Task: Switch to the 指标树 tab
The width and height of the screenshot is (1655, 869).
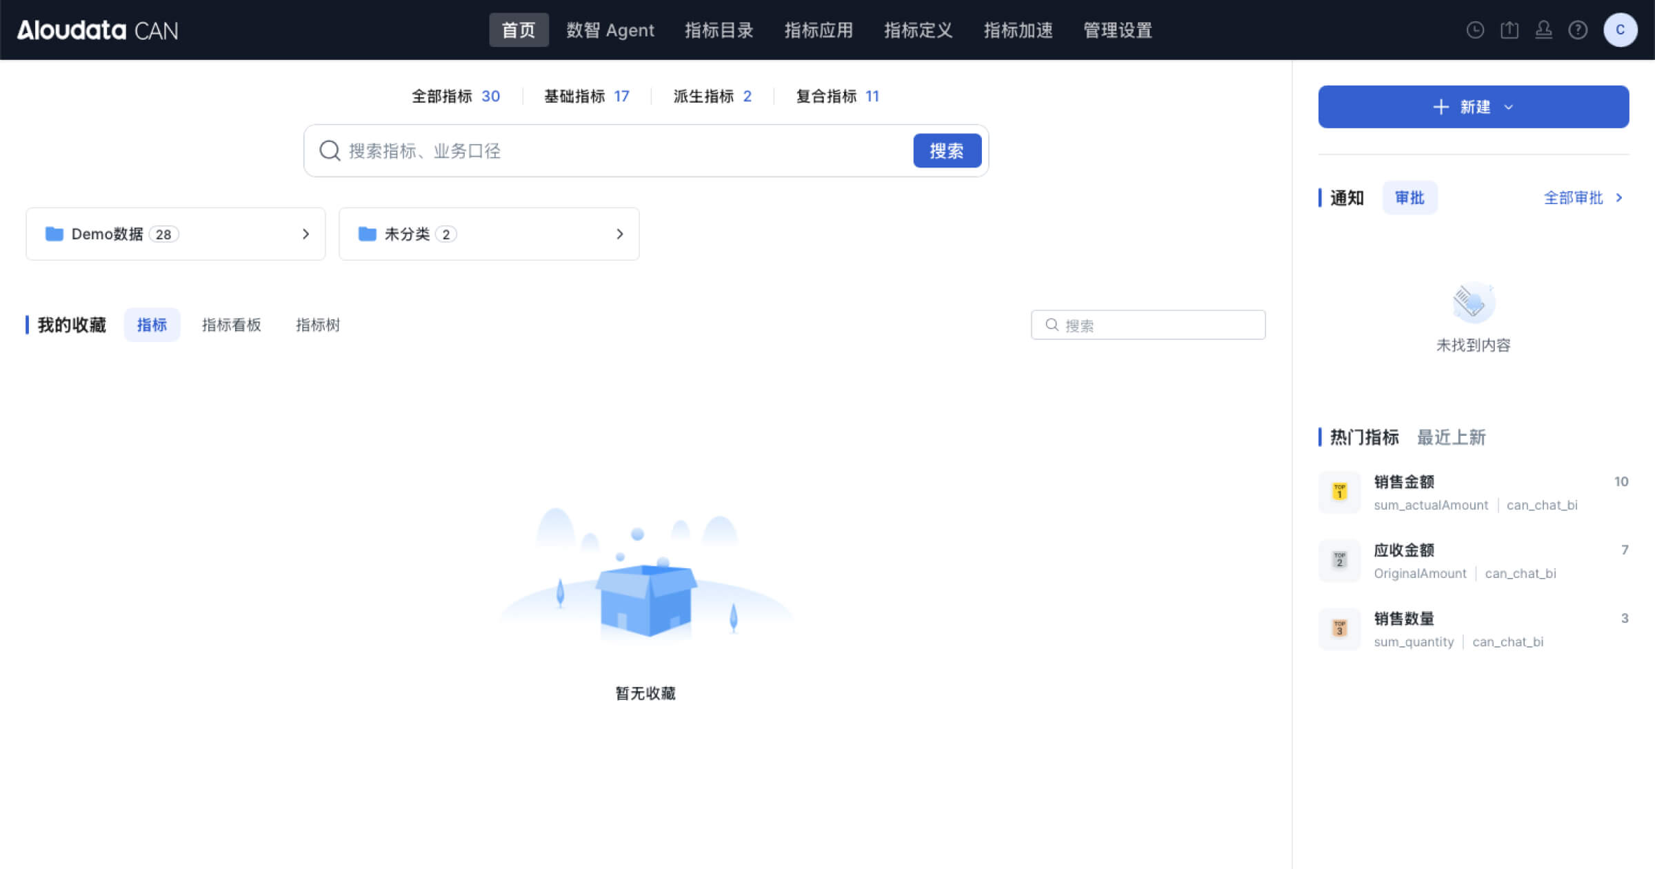Action: point(318,325)
